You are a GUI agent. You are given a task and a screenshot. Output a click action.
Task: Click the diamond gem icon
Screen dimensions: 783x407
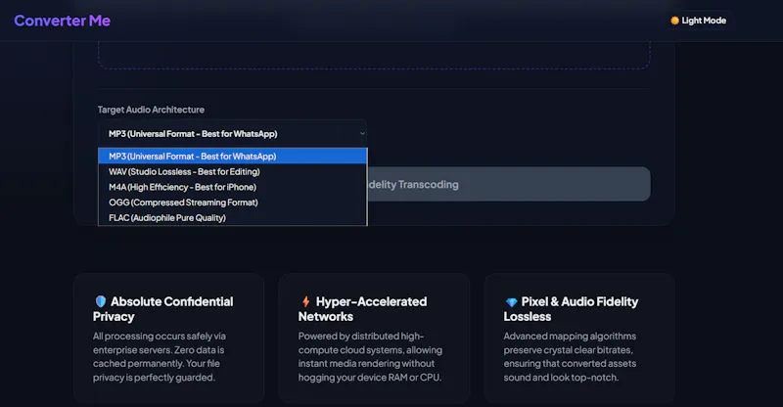(511, 302)
